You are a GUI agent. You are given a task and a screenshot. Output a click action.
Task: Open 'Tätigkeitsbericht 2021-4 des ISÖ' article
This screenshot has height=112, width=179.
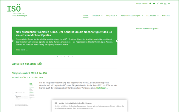click(30, 73)
